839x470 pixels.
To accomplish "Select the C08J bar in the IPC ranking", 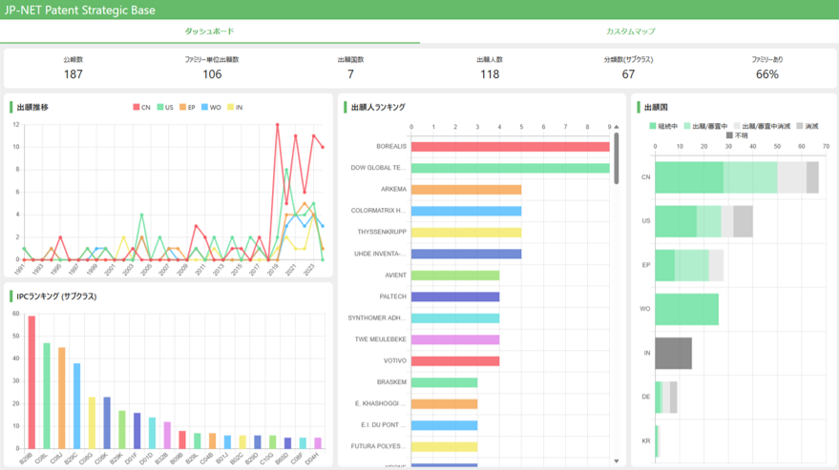I will pyautogui.click(x=61, y=398).
